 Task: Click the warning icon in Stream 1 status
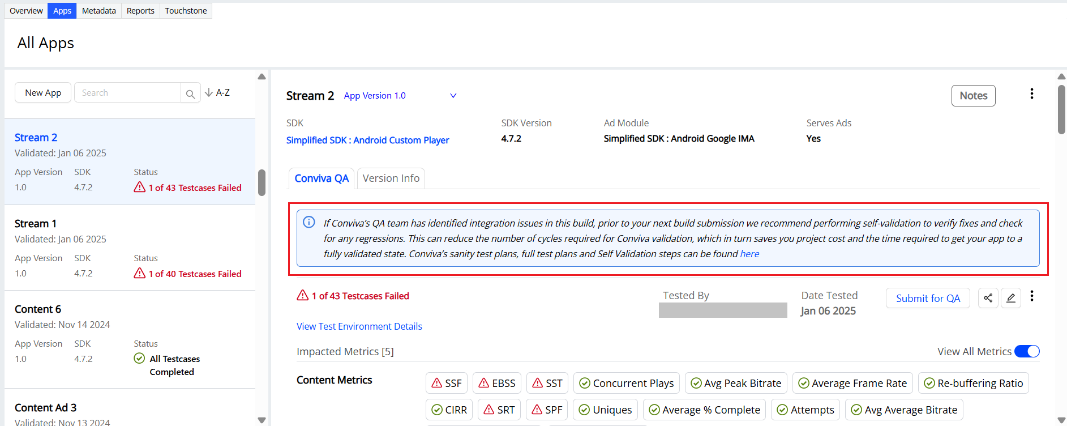pos(140,274)
